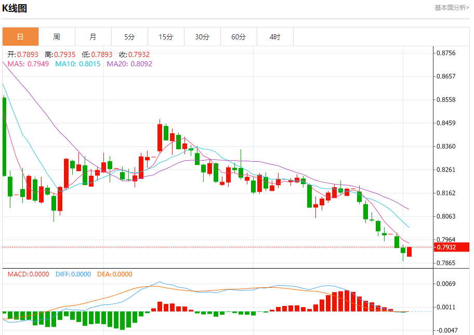Click the 收:0.7932 close price
The width and height of the screenshot is (474, 335).
coord(134,54)
